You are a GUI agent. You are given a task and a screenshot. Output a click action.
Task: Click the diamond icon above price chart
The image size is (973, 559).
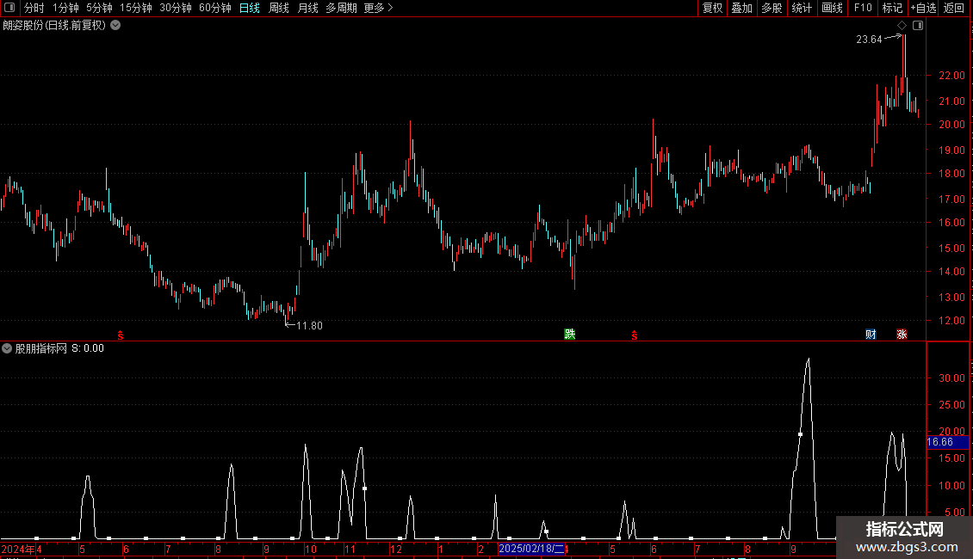902,26
